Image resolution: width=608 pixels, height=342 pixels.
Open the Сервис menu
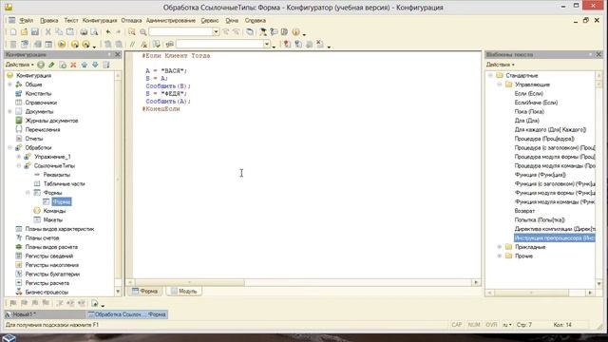[x=210, y=21]
